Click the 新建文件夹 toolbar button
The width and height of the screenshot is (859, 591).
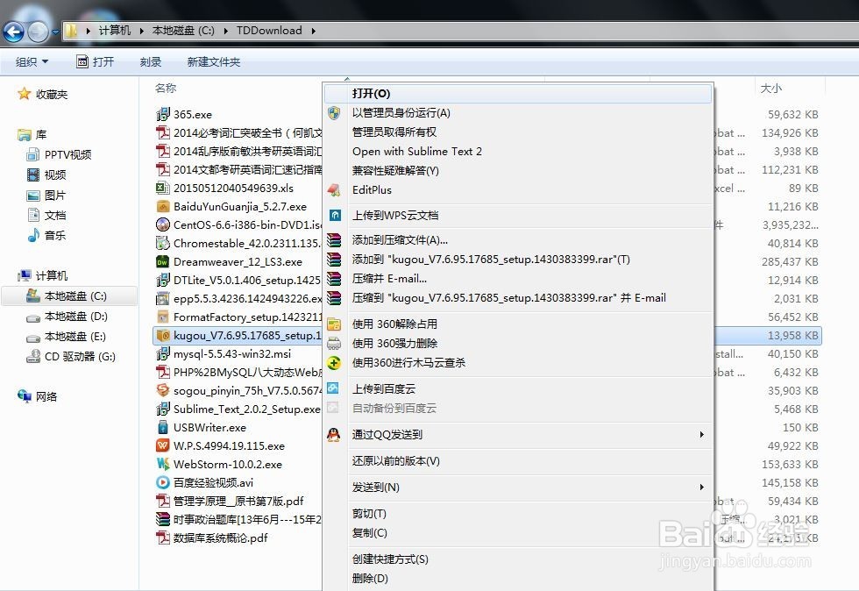point(214,62)
